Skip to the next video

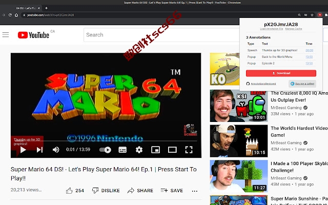tap(39, 150)
